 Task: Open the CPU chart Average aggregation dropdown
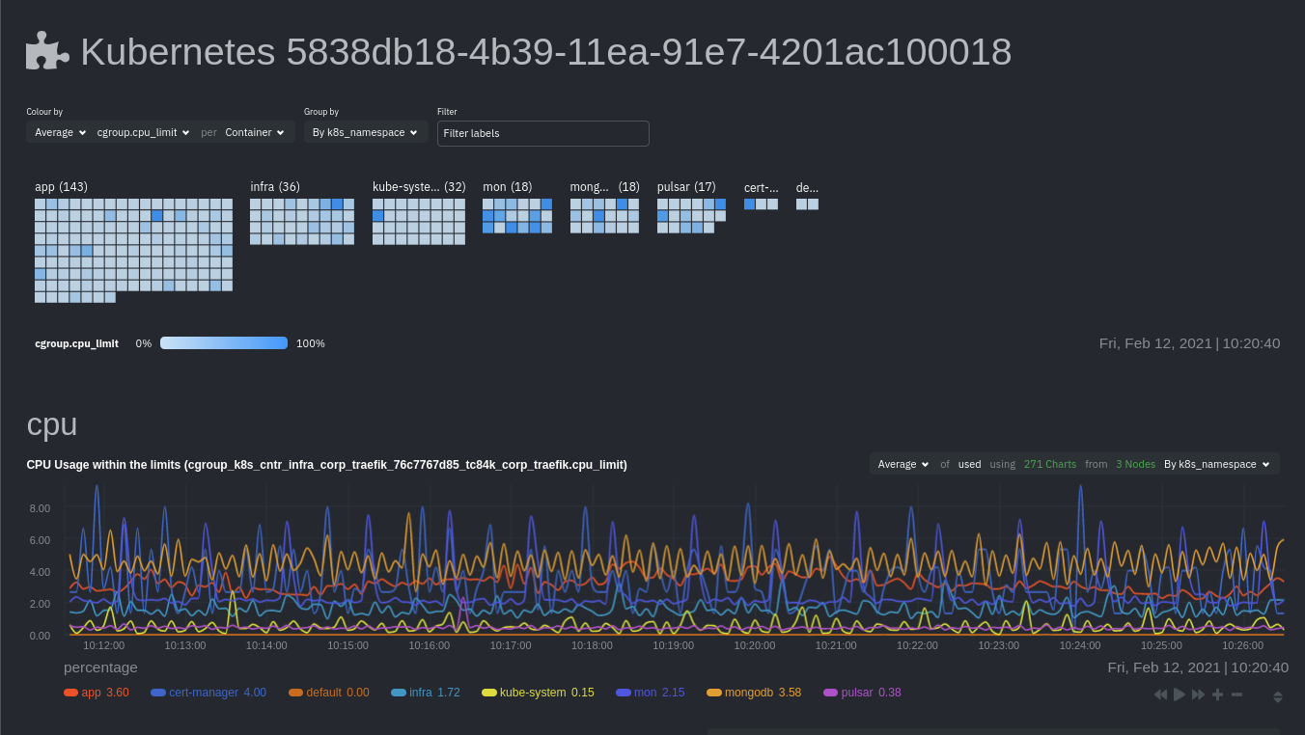click(x=903, y=464)
